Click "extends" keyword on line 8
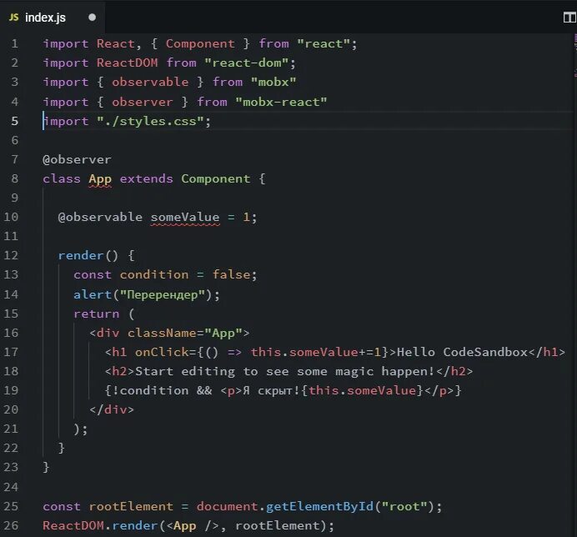The image size is (577, 537). 147,179
